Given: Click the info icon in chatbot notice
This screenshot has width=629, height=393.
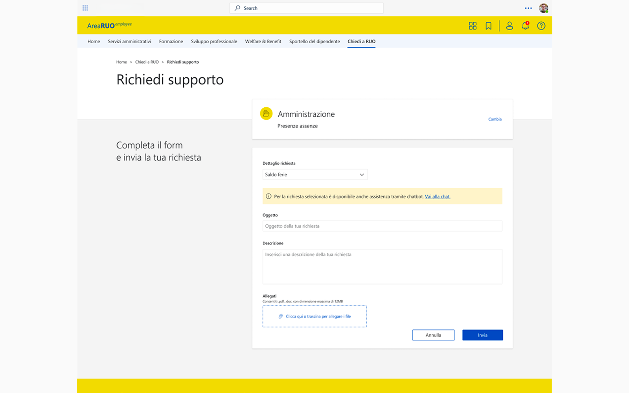Looking at the screenshot, I should [269, 196].
